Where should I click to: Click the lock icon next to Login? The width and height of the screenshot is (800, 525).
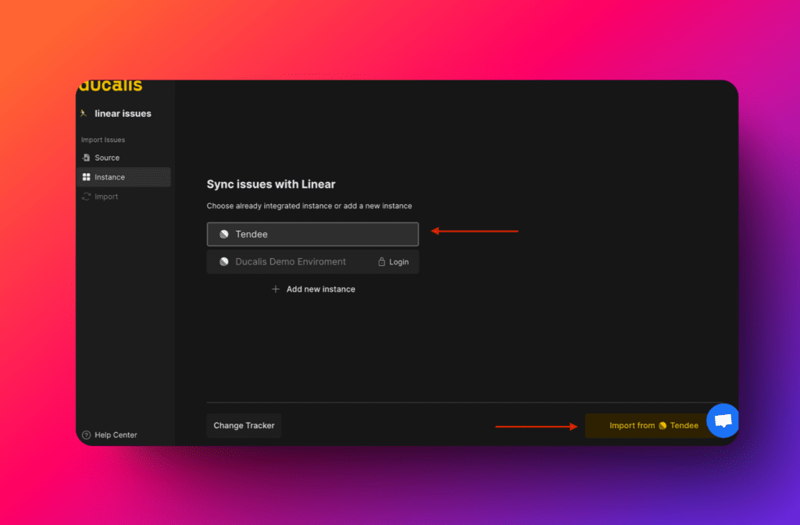point(381,262)
